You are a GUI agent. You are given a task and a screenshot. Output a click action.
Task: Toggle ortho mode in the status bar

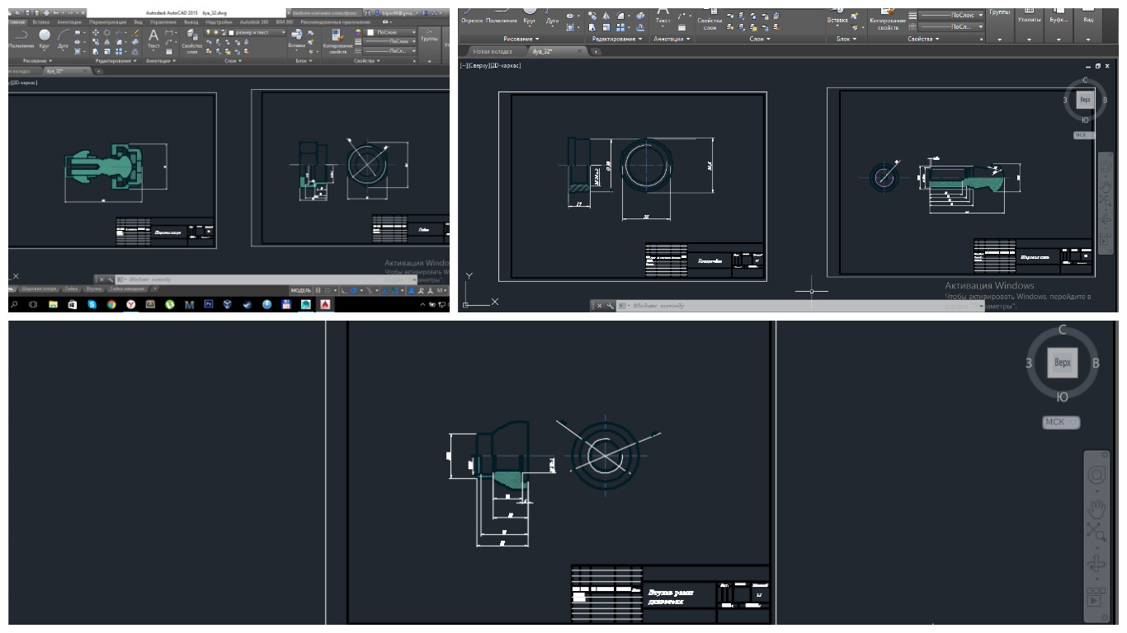344,290
